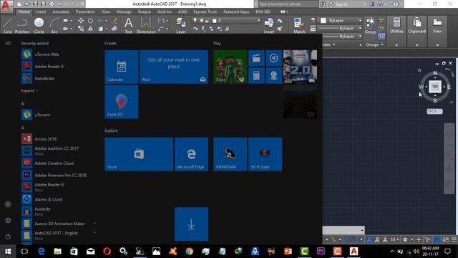Screen dimensions: 458x258
Task: Switch to the Parametric ribbon tab
Action: coord(85,11)
